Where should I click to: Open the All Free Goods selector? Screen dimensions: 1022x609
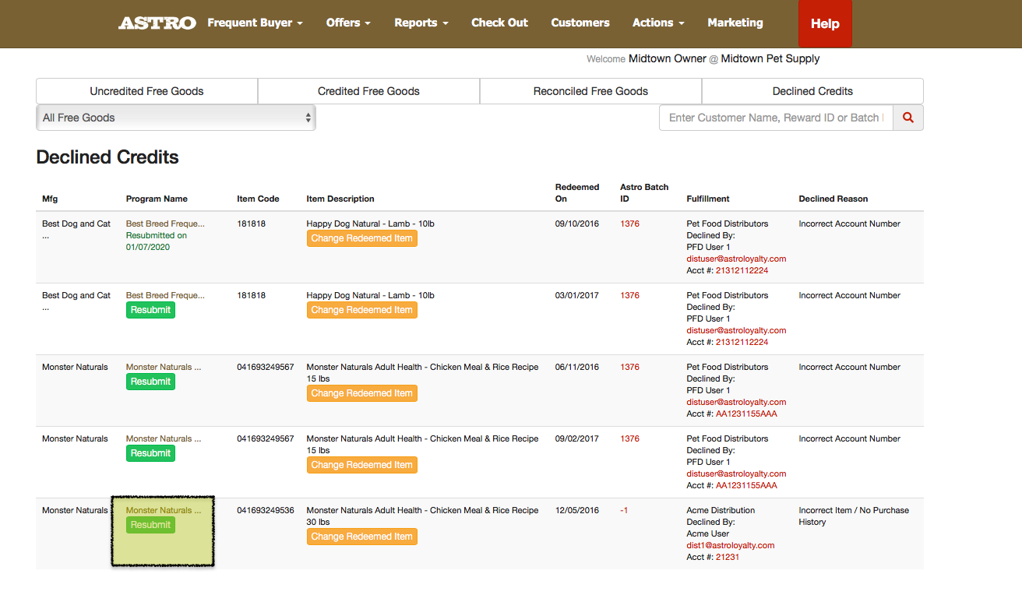[176, 118]
